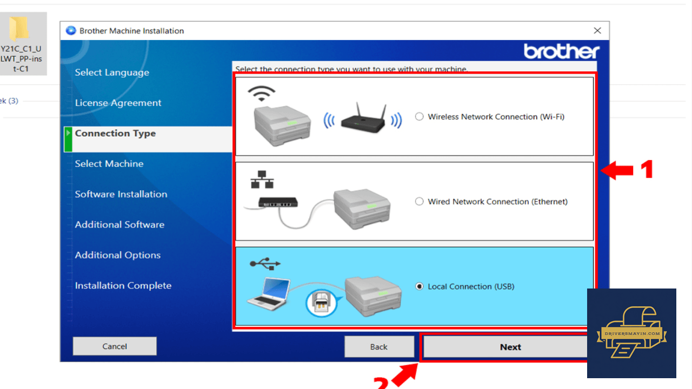Click the wireless router image
Viewport: 692px width, 389px height.
[363, 119]
